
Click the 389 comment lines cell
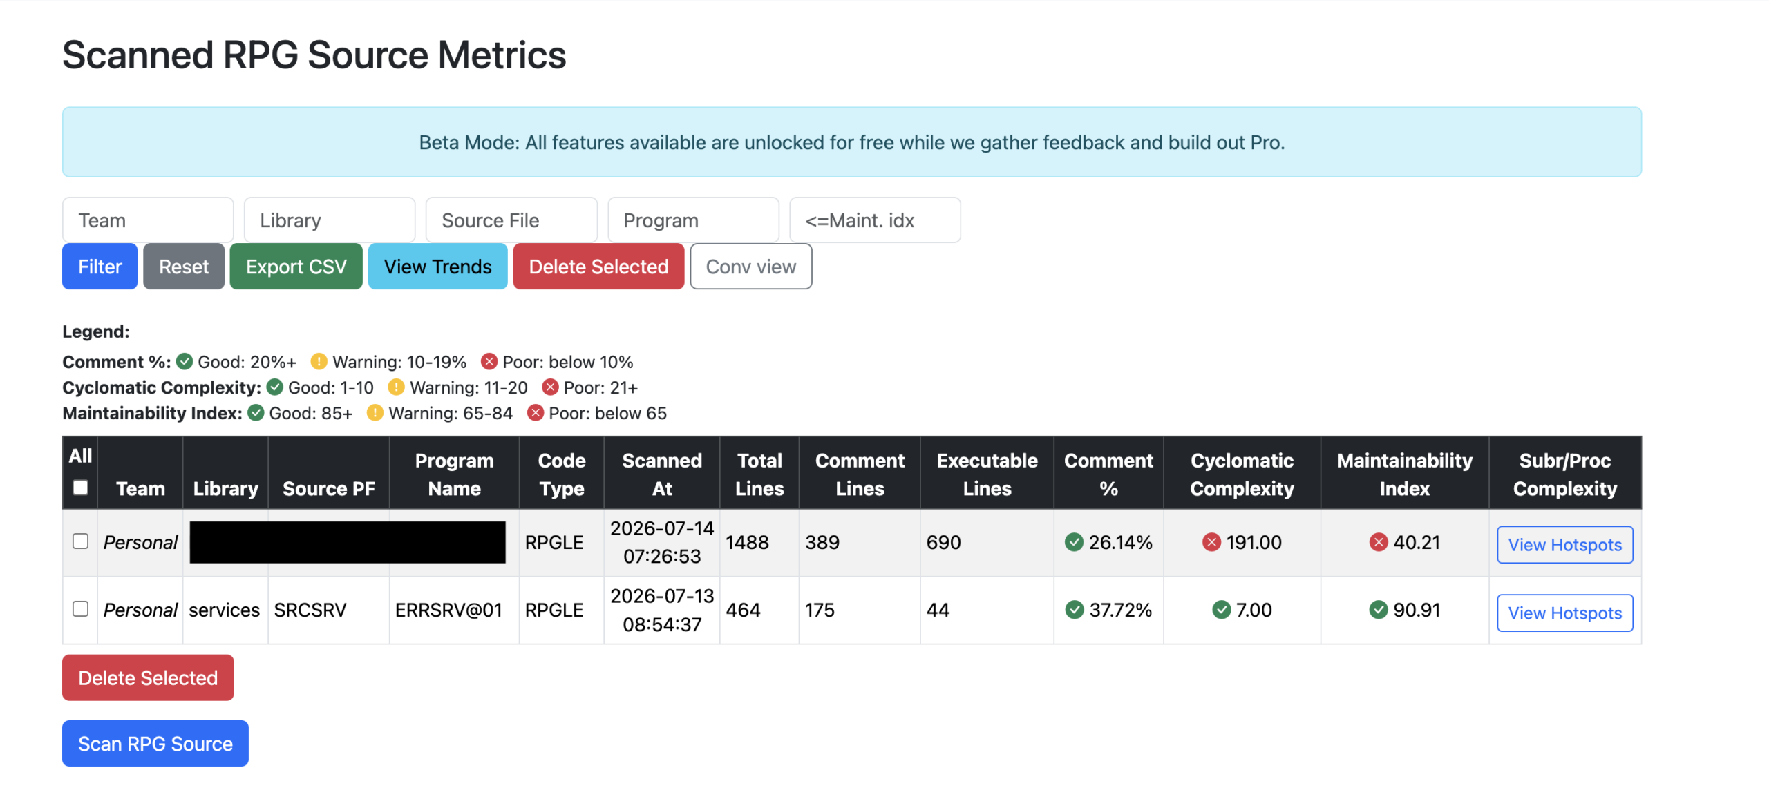pyautogui.click(x=860, y=542)
